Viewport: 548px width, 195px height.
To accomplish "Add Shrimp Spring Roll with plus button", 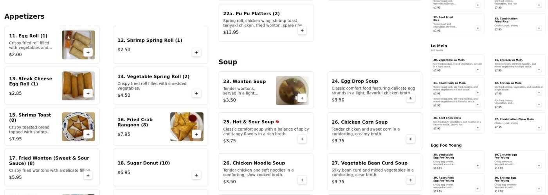I will tap(196, 52).
